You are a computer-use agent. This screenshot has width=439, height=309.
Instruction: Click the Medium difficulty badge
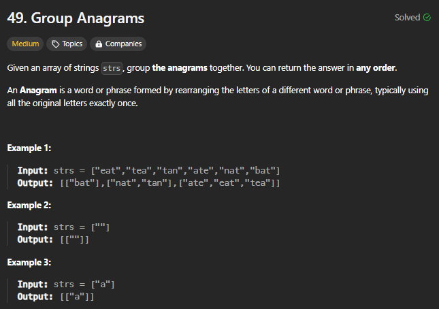[25, 44]
